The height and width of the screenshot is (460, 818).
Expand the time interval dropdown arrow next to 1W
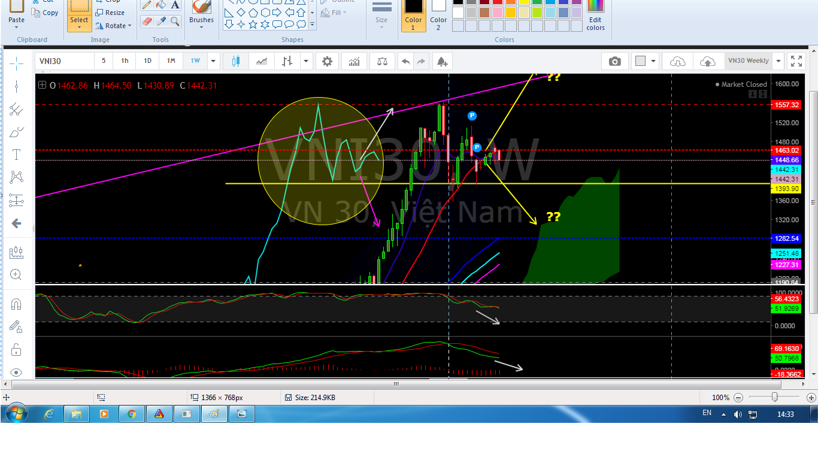click(213, 61)
